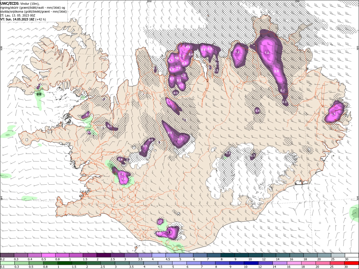Screen dimensions: 359x269
Task: Click the dark plum 0.2 swatch, upper legend row
Action: (7, 255)
